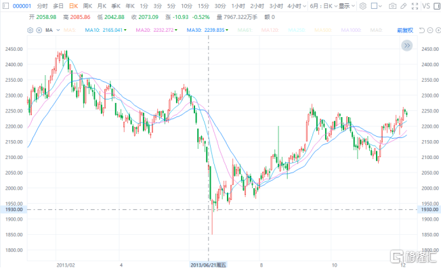This screenshot has height=268, width=441.
Task: Enter fullscreen chart mode
Action: pos(415,6)
